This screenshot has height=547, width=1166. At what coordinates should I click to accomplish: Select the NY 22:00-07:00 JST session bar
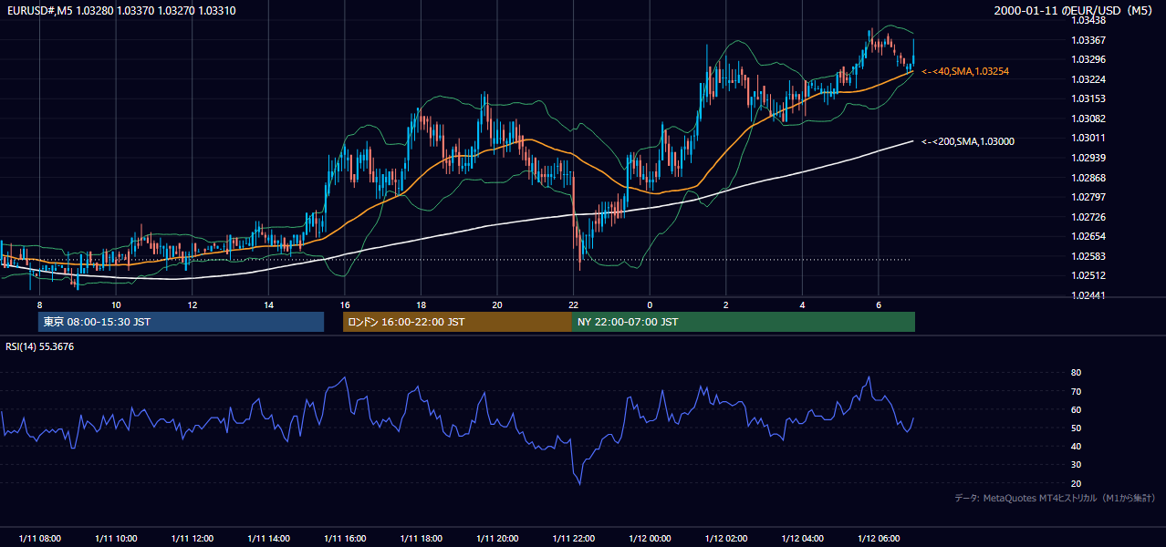click(x=744, y=322)
